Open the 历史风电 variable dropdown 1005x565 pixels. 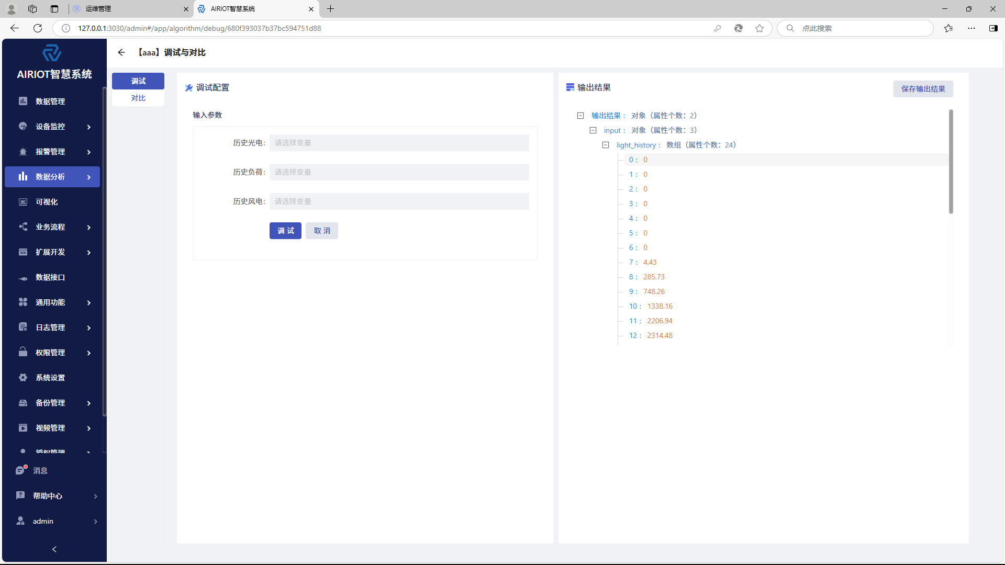pos(399,201)
